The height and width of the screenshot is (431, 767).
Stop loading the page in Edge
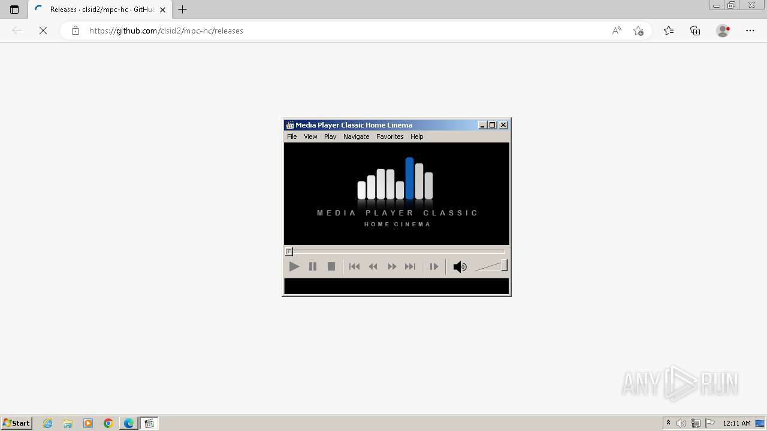(x=43, y=31)
